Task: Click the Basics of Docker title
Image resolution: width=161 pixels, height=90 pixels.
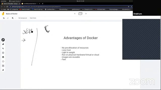Action: (x=12, y=14)
